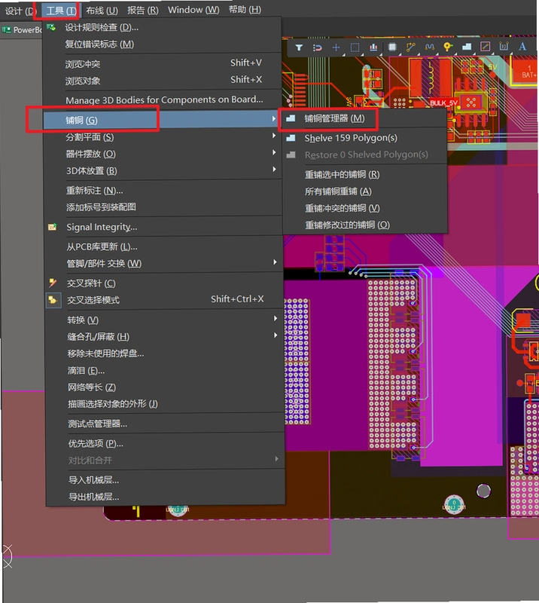Click the 铺铜管理器 polygon icon
The height and width of the screenshot is (603, 539).
click(x=291, y=118)
